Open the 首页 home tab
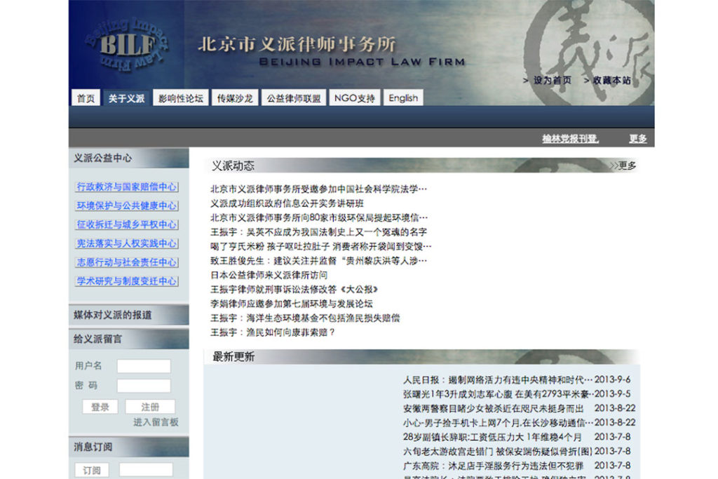The height and width of the screenshot is (479, 718). (x=86, y=98)
